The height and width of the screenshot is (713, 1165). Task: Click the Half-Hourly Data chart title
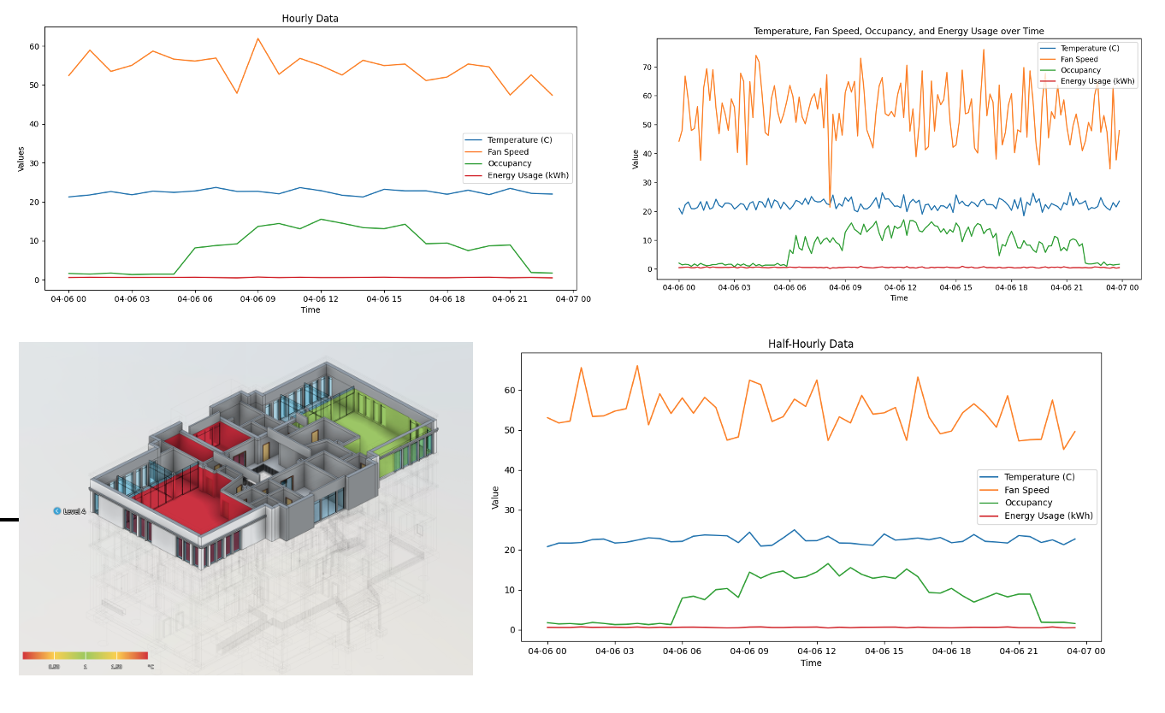(x=811, y=344)
